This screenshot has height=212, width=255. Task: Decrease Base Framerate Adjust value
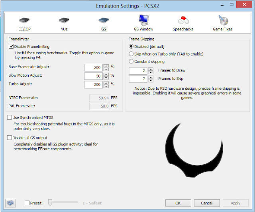(106, 69)
